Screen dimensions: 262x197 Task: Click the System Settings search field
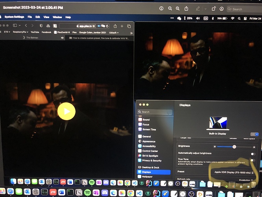[x=155, y=112]
